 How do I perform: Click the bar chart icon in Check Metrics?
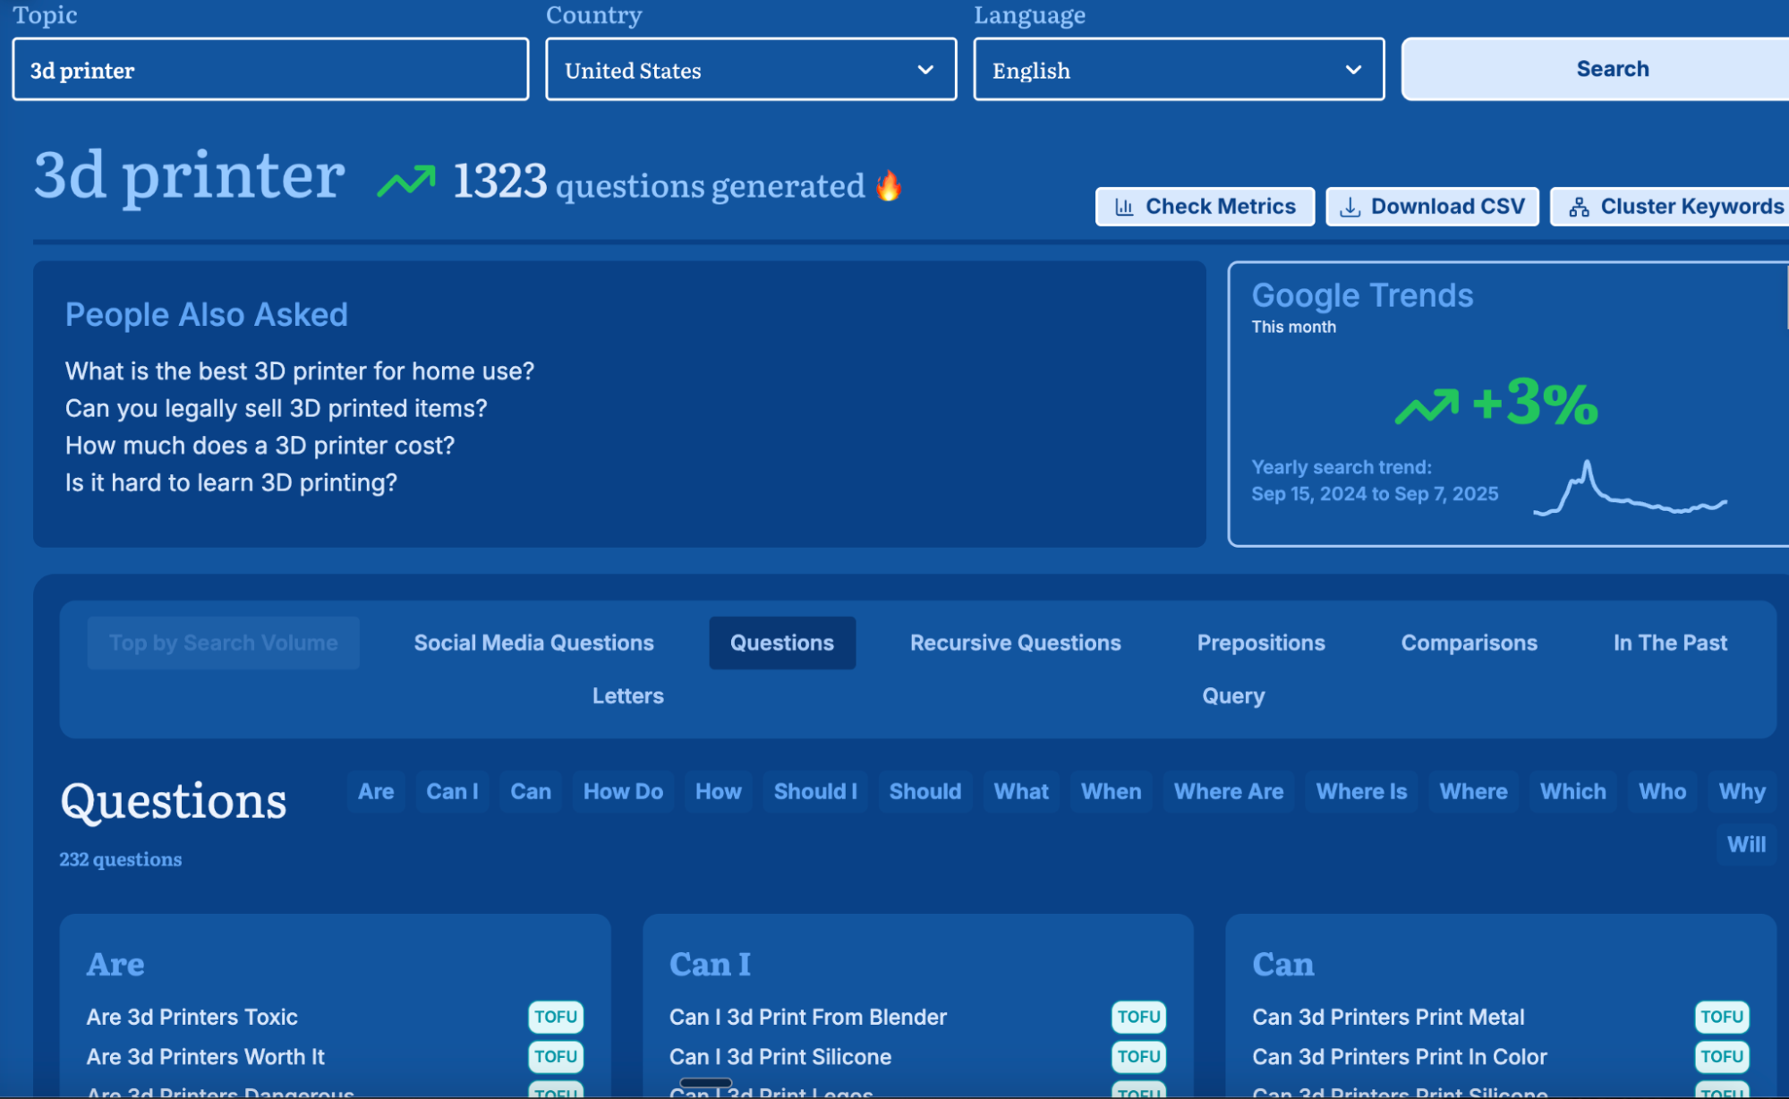coord(1124,207)
